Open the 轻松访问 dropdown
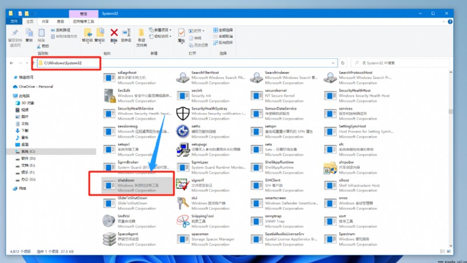Screen dimensions: 467x263 pos(160,36)
